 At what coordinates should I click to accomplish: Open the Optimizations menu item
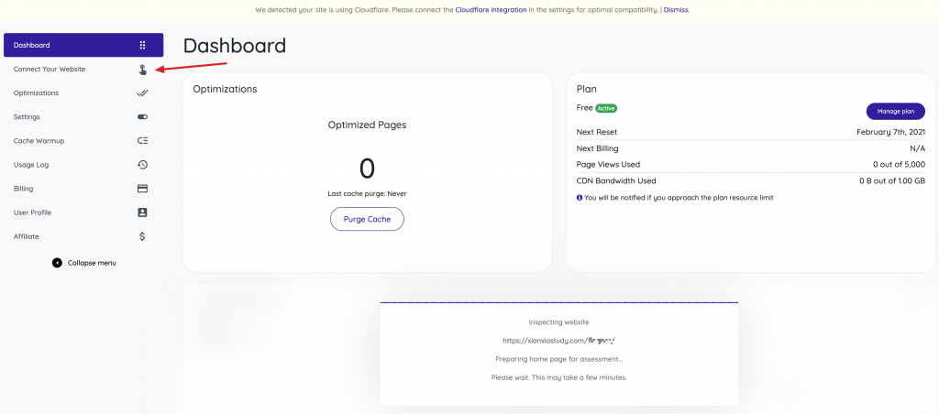pos(37,93)
